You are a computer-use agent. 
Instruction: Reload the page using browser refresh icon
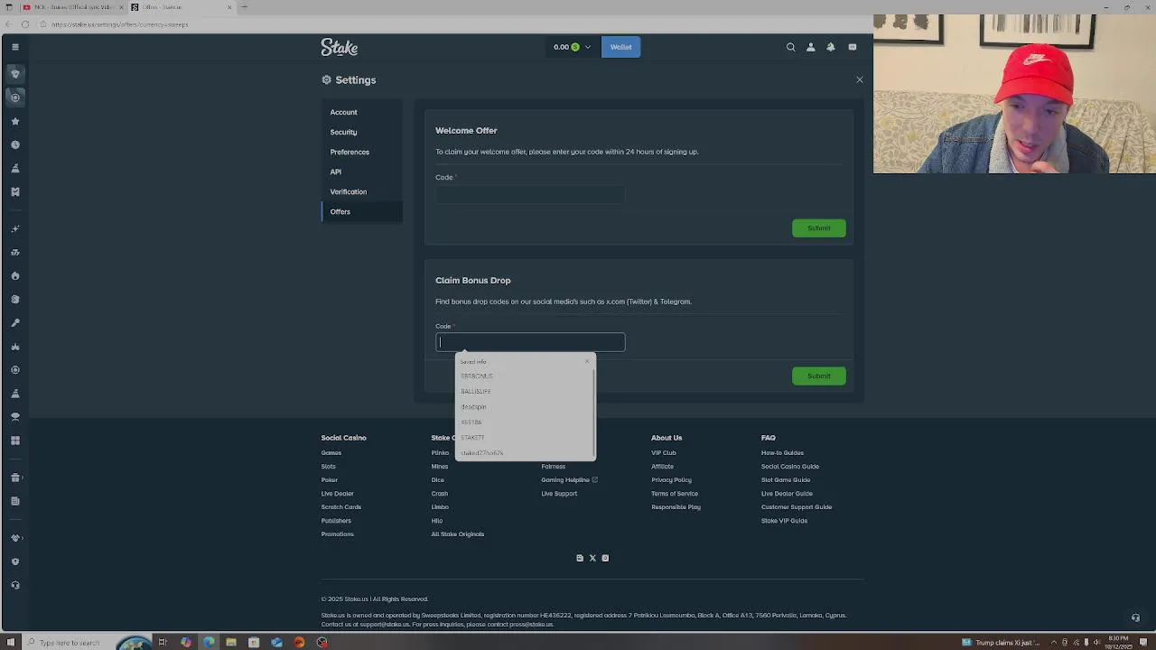(x=25, y=24)
